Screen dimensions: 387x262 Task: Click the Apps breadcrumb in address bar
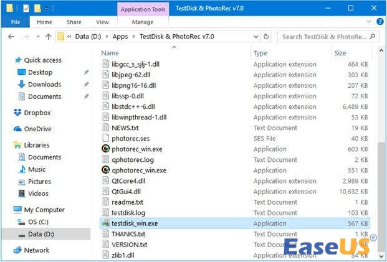pos(120,37)
